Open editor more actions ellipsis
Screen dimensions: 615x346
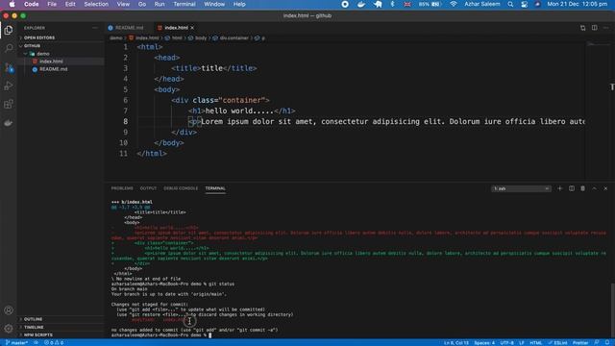click(606, 28)
